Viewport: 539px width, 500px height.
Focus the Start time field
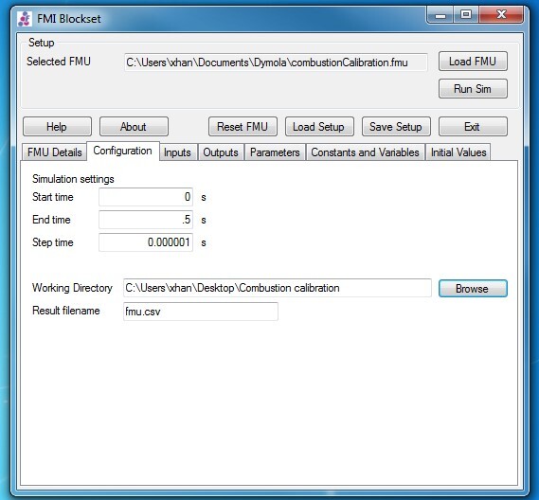(146, 197)
